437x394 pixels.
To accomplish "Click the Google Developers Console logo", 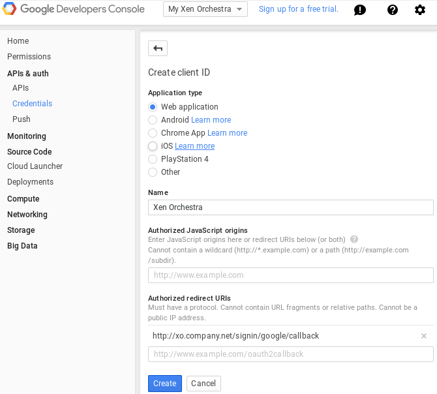I will pyautogui.click(x=74, y=9).
